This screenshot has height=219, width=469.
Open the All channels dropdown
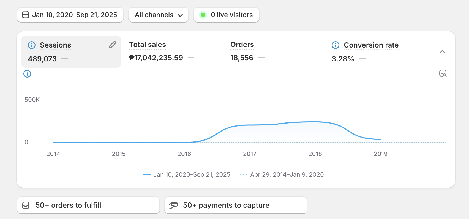159,15
